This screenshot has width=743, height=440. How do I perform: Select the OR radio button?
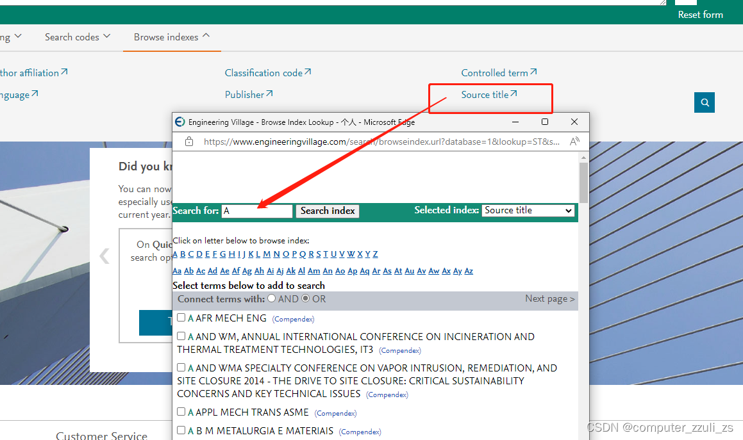306,298
